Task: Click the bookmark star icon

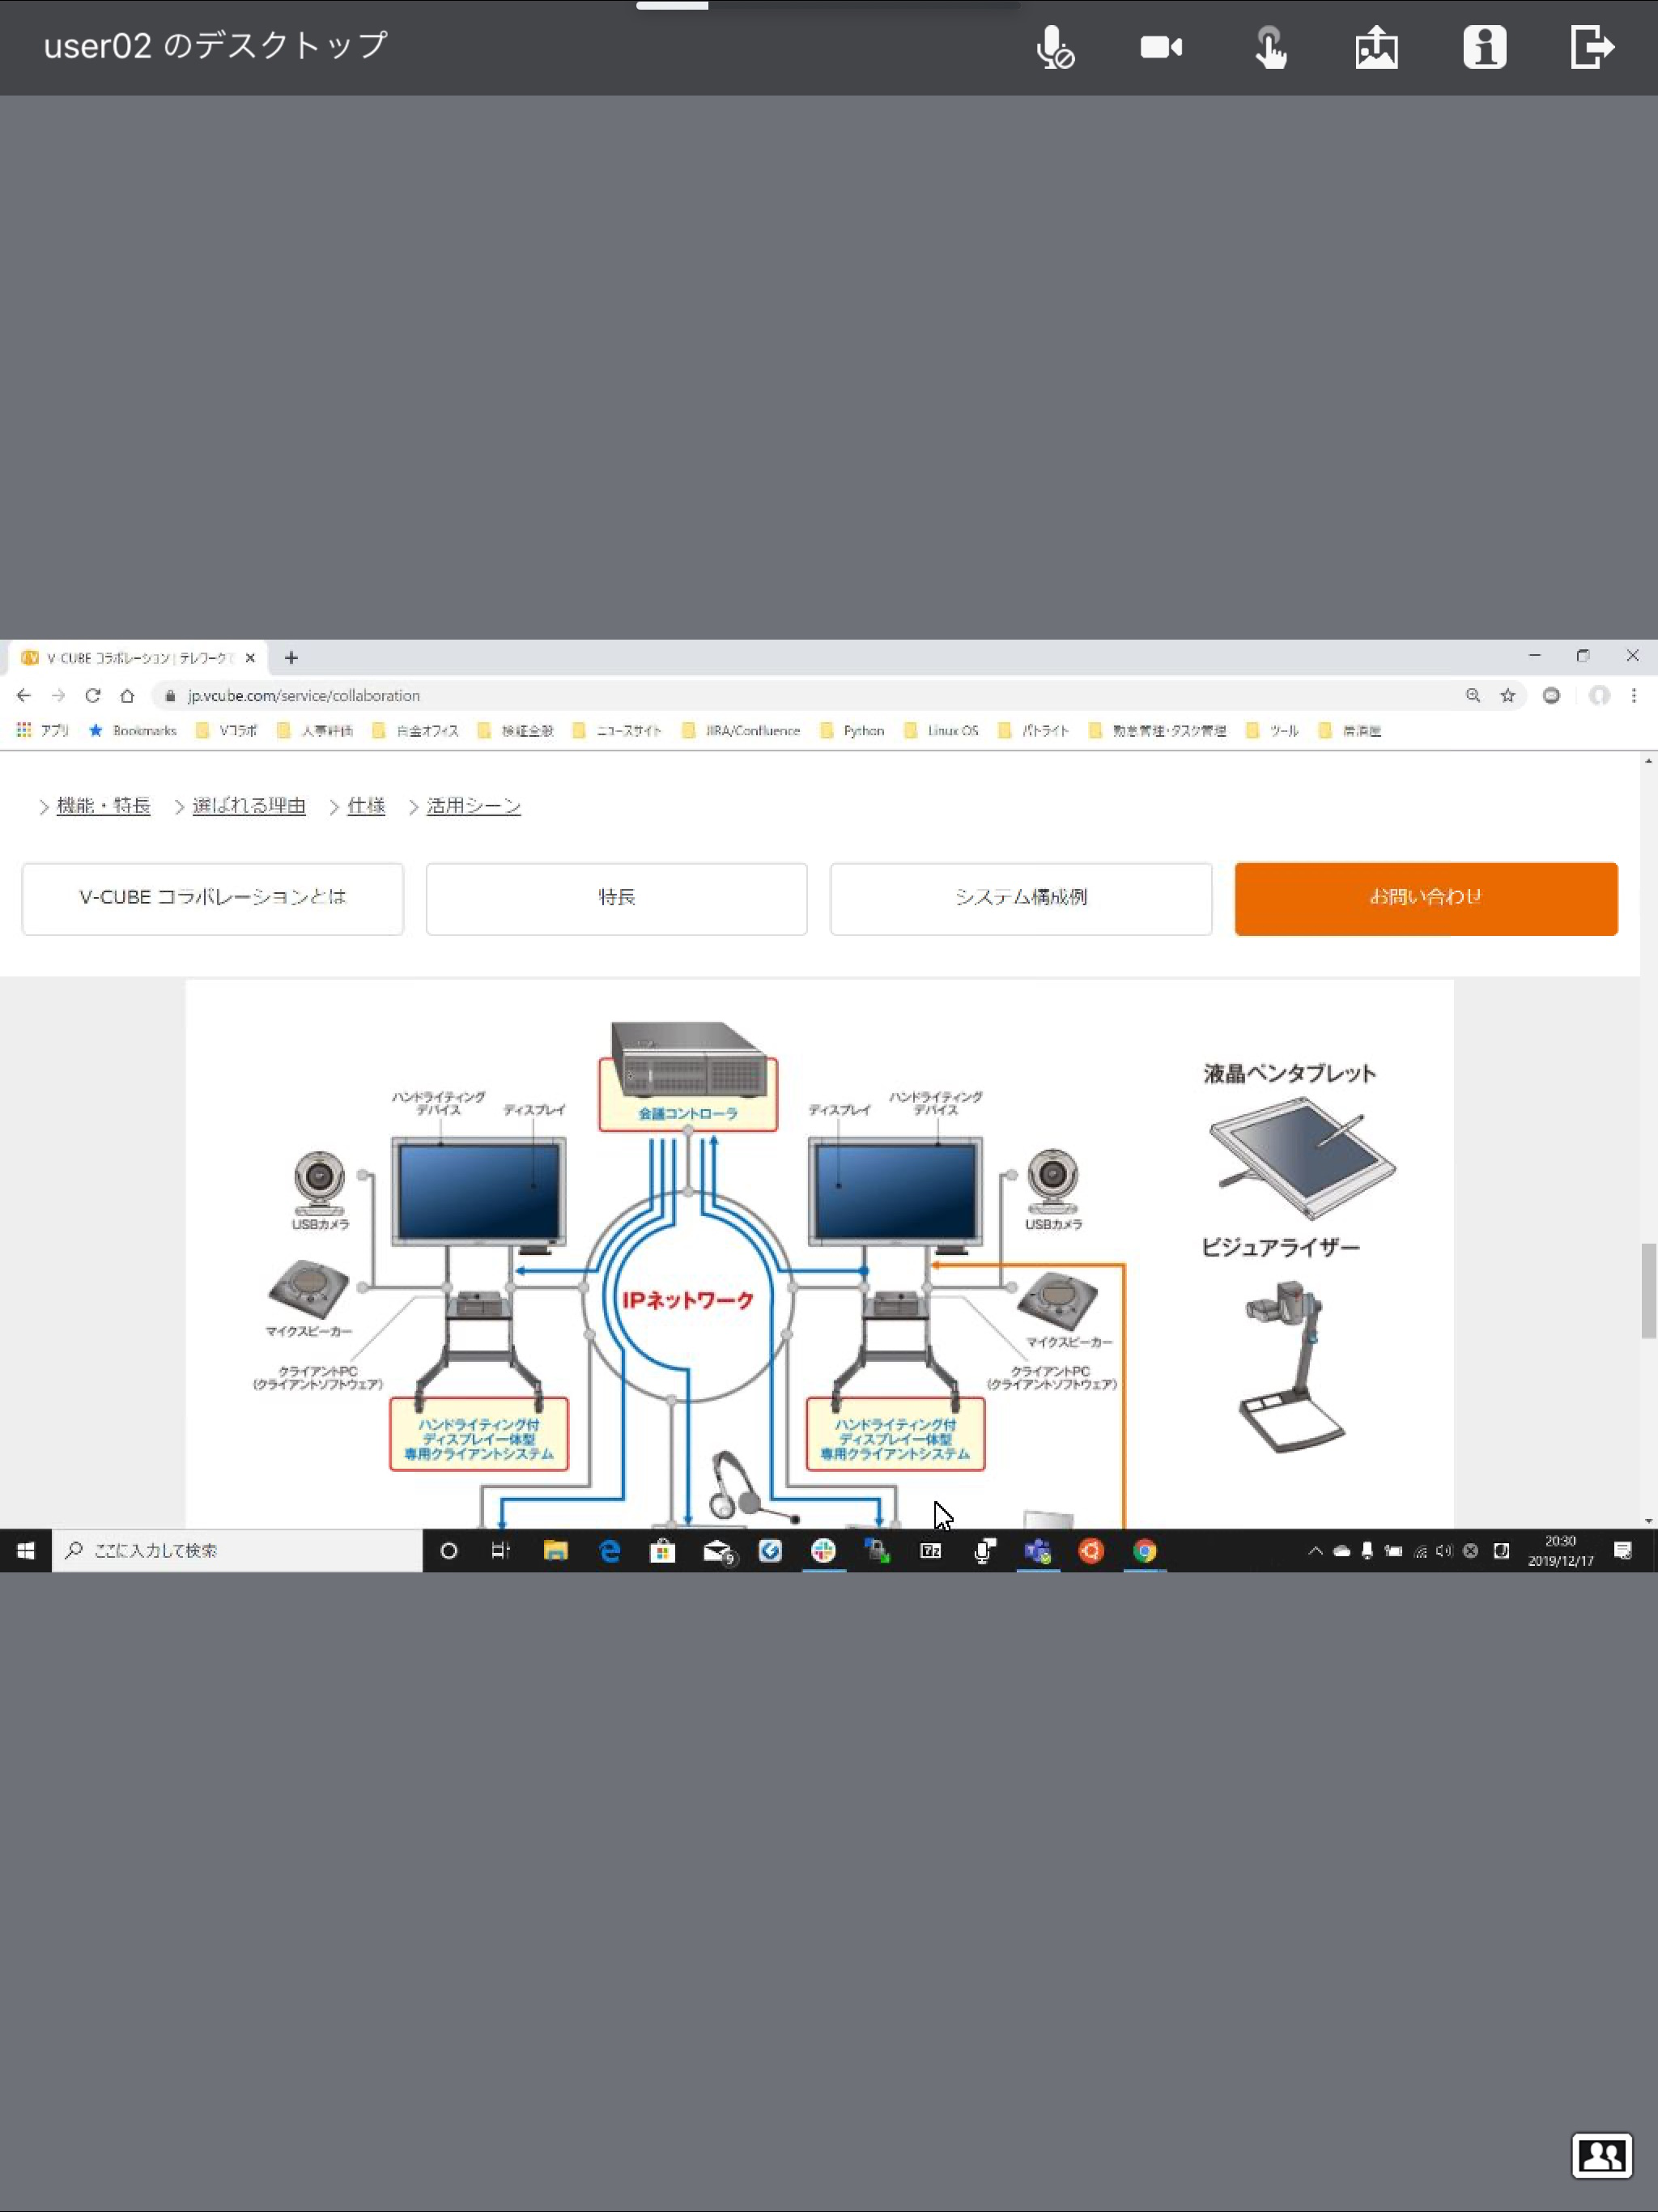Action: (1507, 695)
